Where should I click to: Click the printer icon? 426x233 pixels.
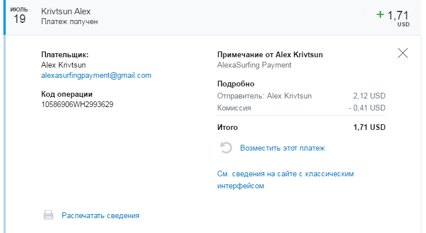[x=49, y=215]
